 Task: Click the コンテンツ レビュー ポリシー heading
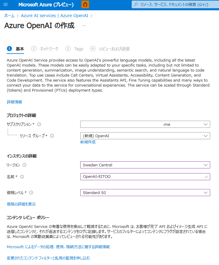[x=28, y=218]
